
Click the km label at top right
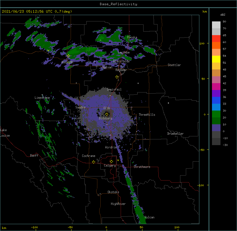pos(205,12)
